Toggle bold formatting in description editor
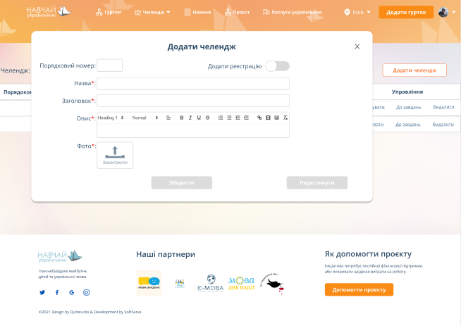Image resolution: width=461 pixels, height=326 pixels. [182, 118]
